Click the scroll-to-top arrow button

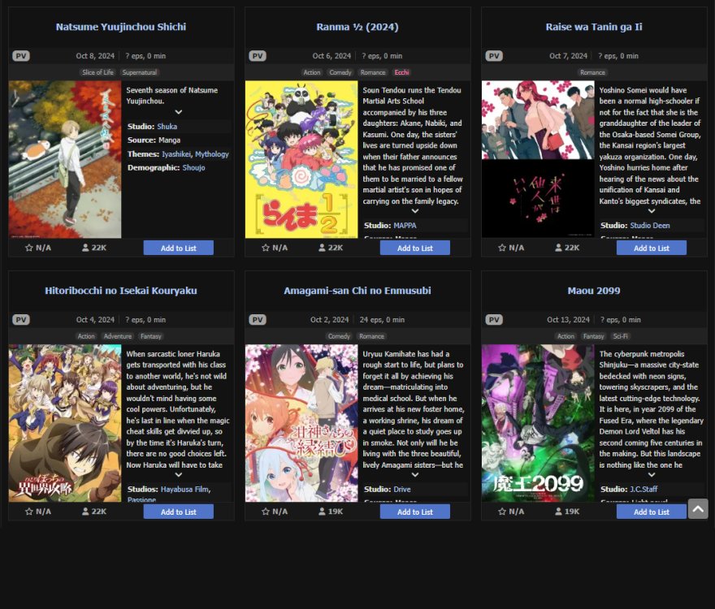[x=698, y=508]
